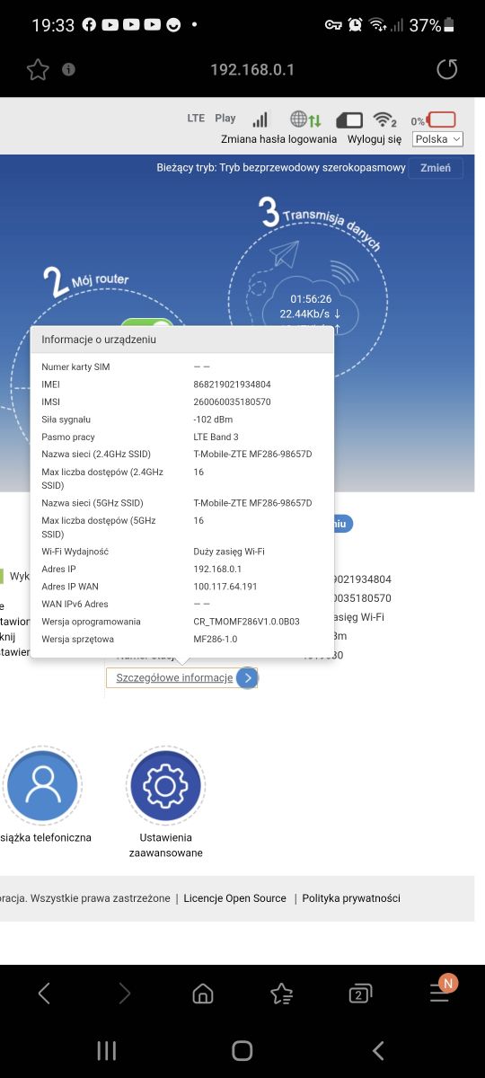This screenshot has width=485, height=1078.
Task: Tap the 192.168.0.1 address bar
Action: [x=252, y=69]
